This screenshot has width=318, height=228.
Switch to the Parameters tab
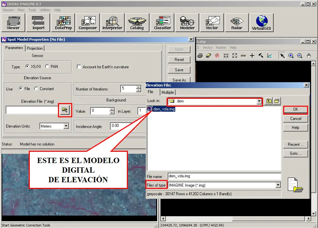click(x=14, y=48)
